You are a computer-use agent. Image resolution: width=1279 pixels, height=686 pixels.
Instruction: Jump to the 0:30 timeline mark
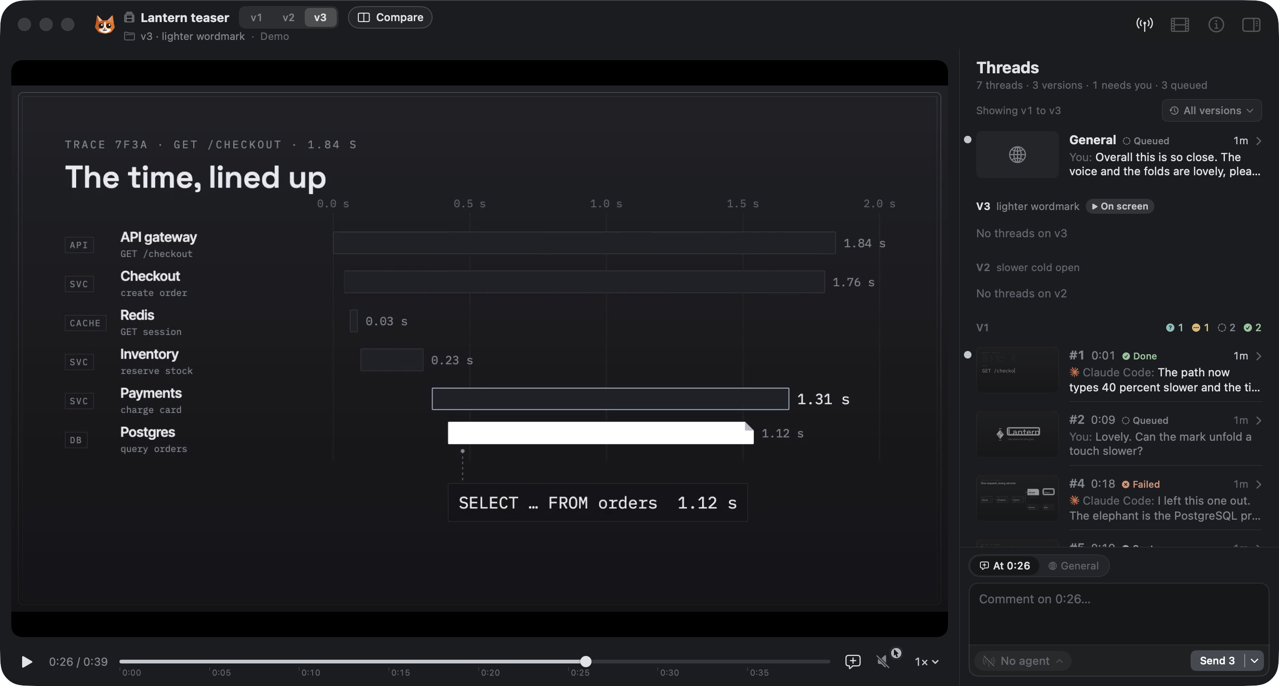(669, 672)
